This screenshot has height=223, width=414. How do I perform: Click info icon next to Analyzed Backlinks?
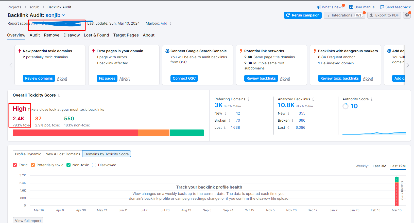tap(313, 99)
